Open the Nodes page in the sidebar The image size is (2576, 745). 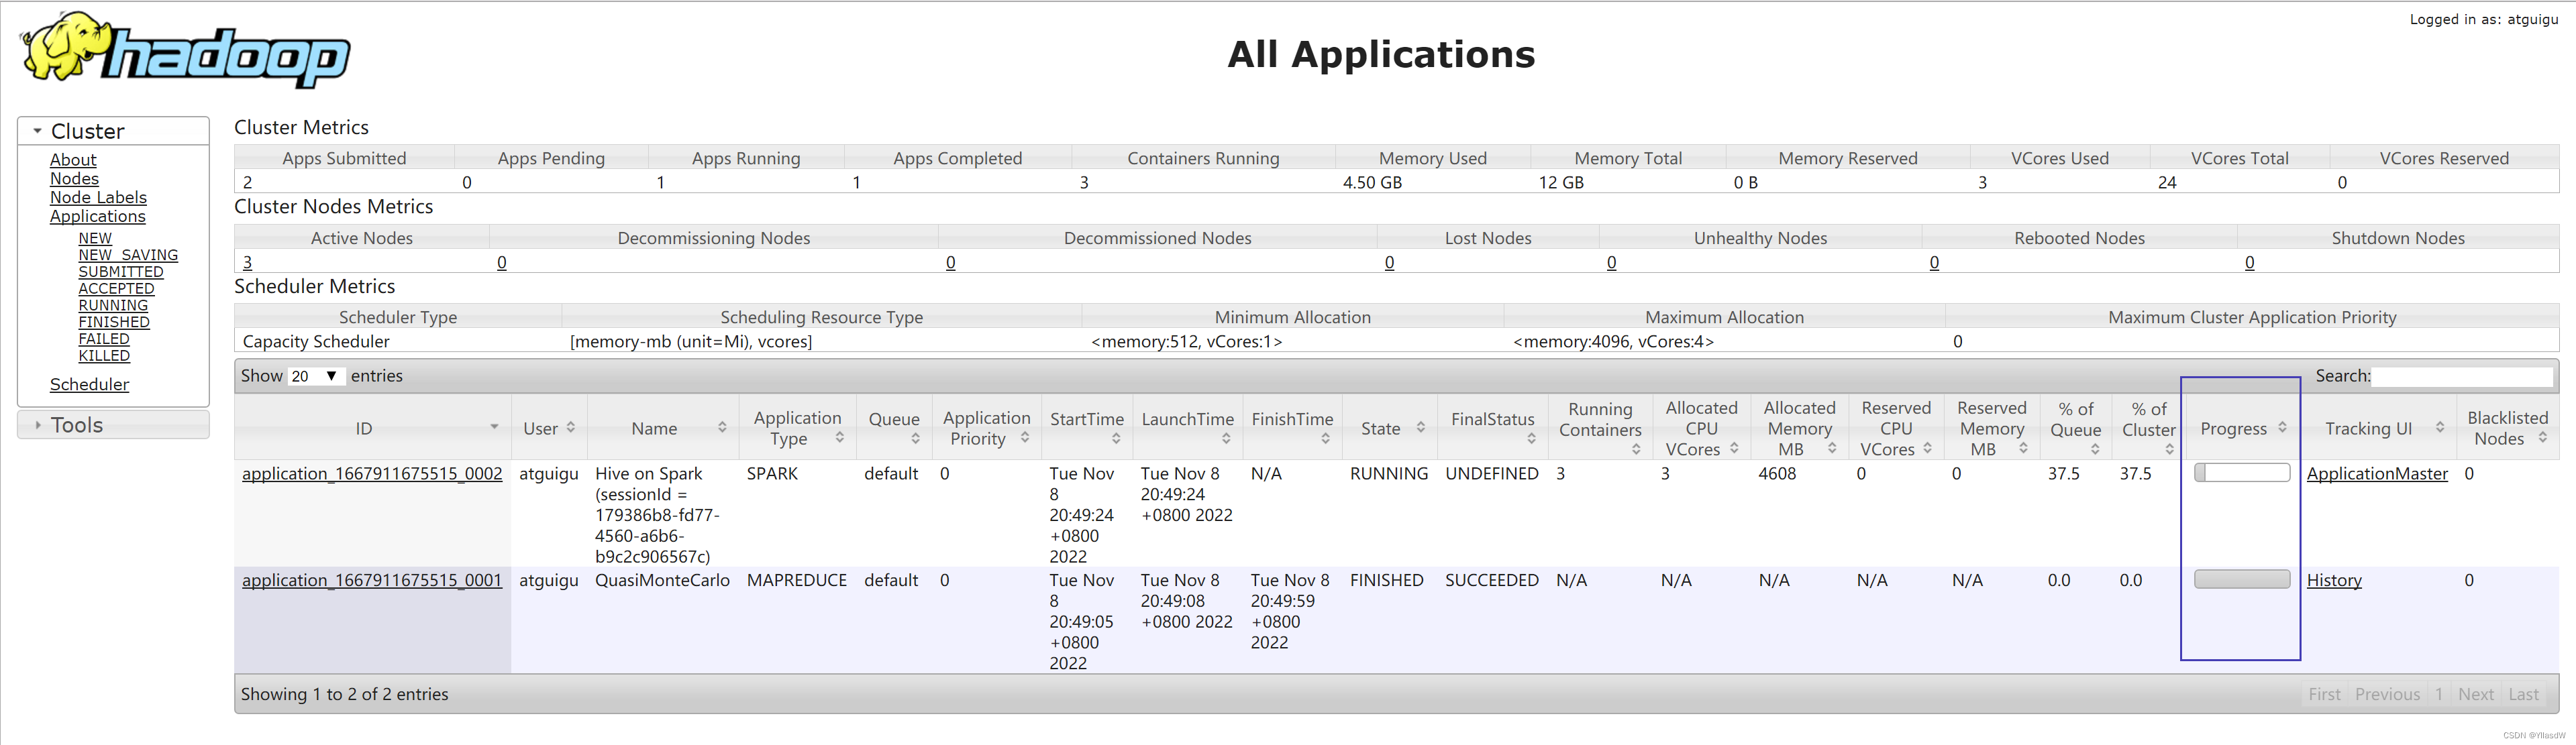(74, 178)
